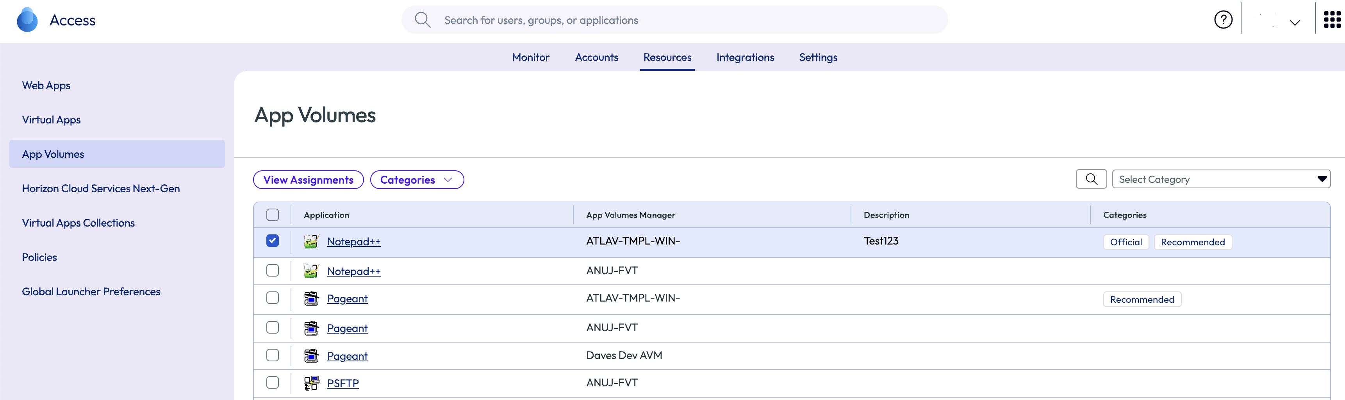Screen dimensions: 1345x400
Task: Open Virtual Apps in the sidebar
Action: [x=51, y=120]
